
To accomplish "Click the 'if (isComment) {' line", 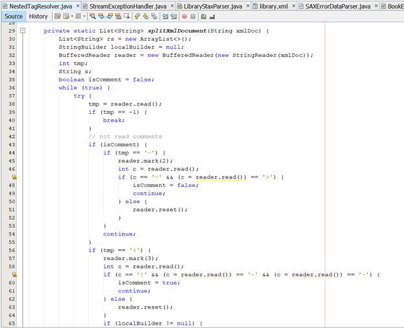I will click(118, 145).
